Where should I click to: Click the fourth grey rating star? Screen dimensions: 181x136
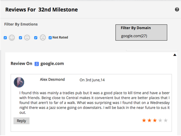[160, 120]
